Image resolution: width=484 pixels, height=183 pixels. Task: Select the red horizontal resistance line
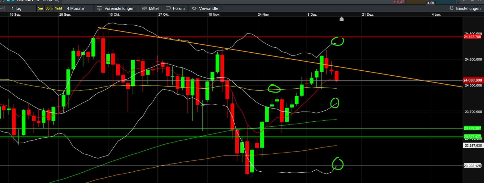[x=231, y=37]
